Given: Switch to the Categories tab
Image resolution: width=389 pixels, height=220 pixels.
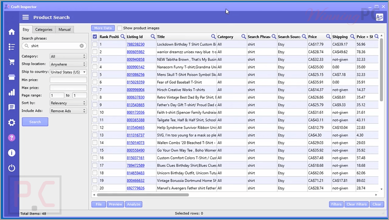Looking at the screenshot, I should click(43, 30).
